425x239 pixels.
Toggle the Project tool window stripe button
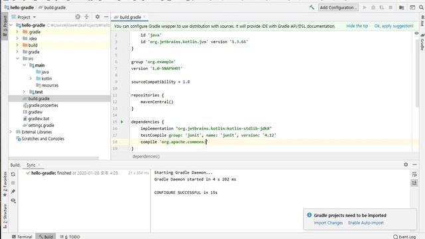click(5, 26)
